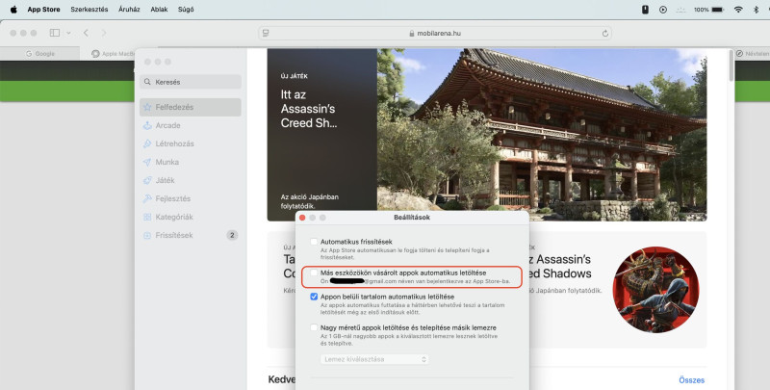
Task: Click the Beállítások window title
Action: point(412,217)
